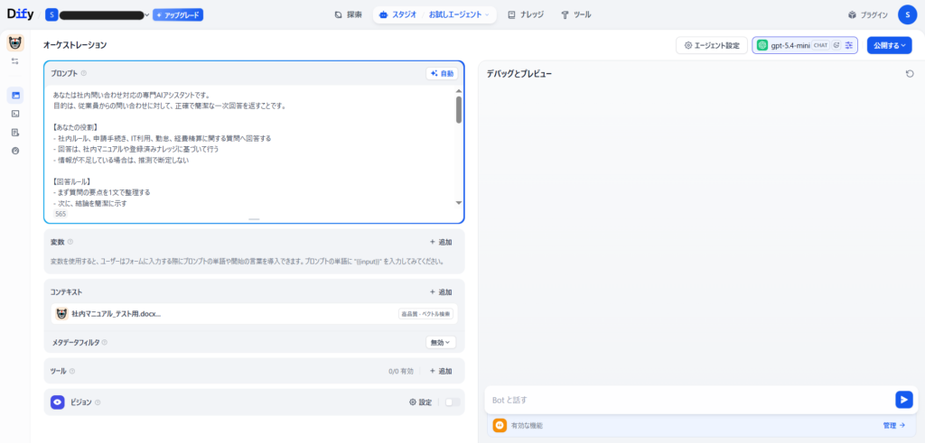
Task: Click the help icon beside ツール
Action: [72, 371]
